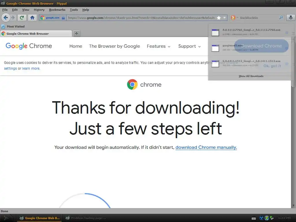
Task: Click Show All Downloads
Action: point(251,76)
